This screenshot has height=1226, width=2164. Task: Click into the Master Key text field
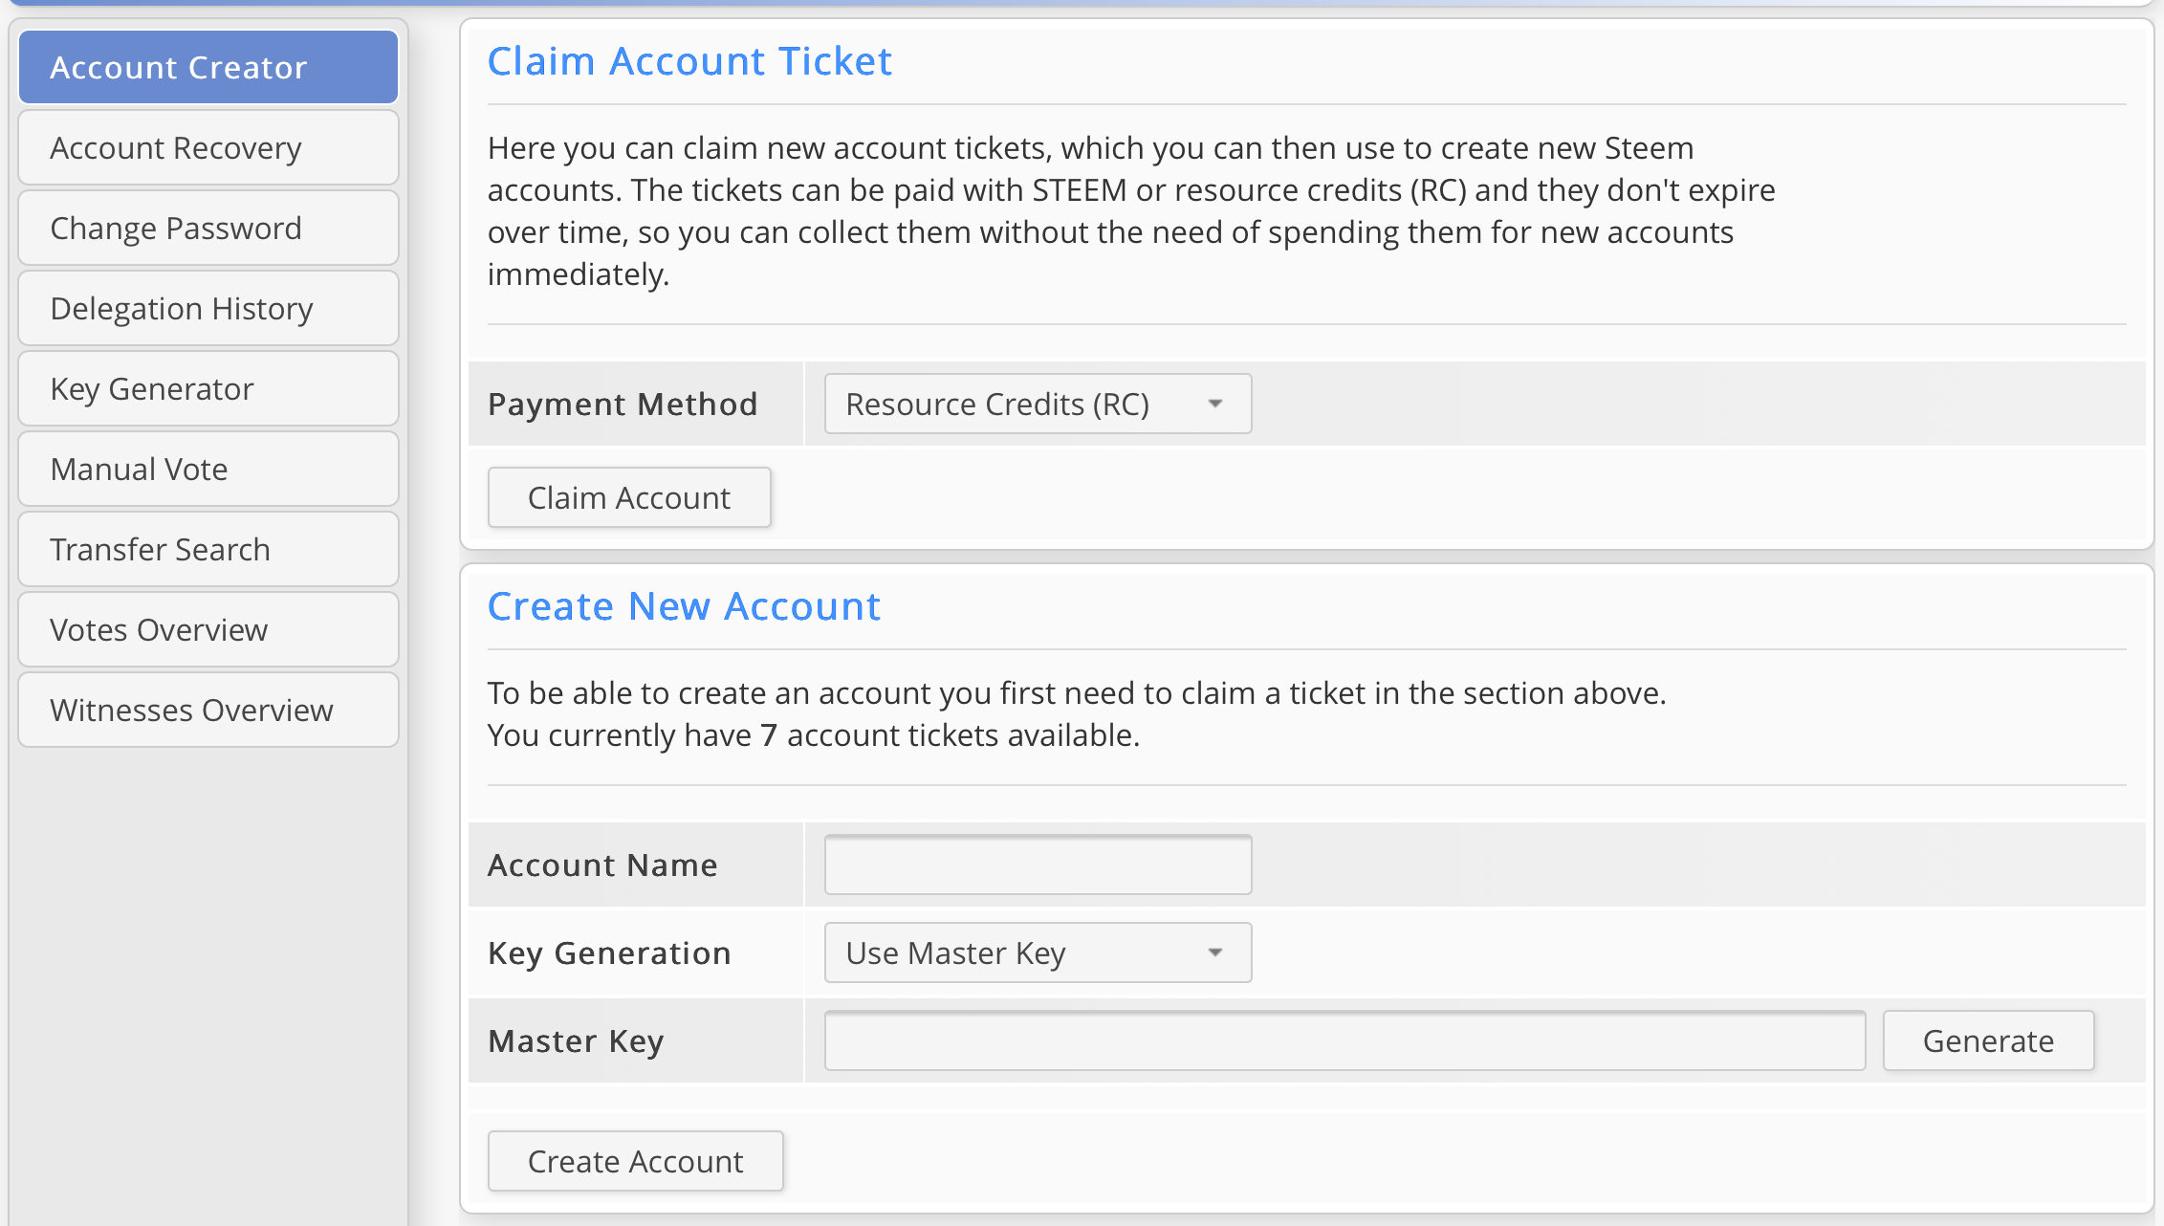(1344, 1041)
